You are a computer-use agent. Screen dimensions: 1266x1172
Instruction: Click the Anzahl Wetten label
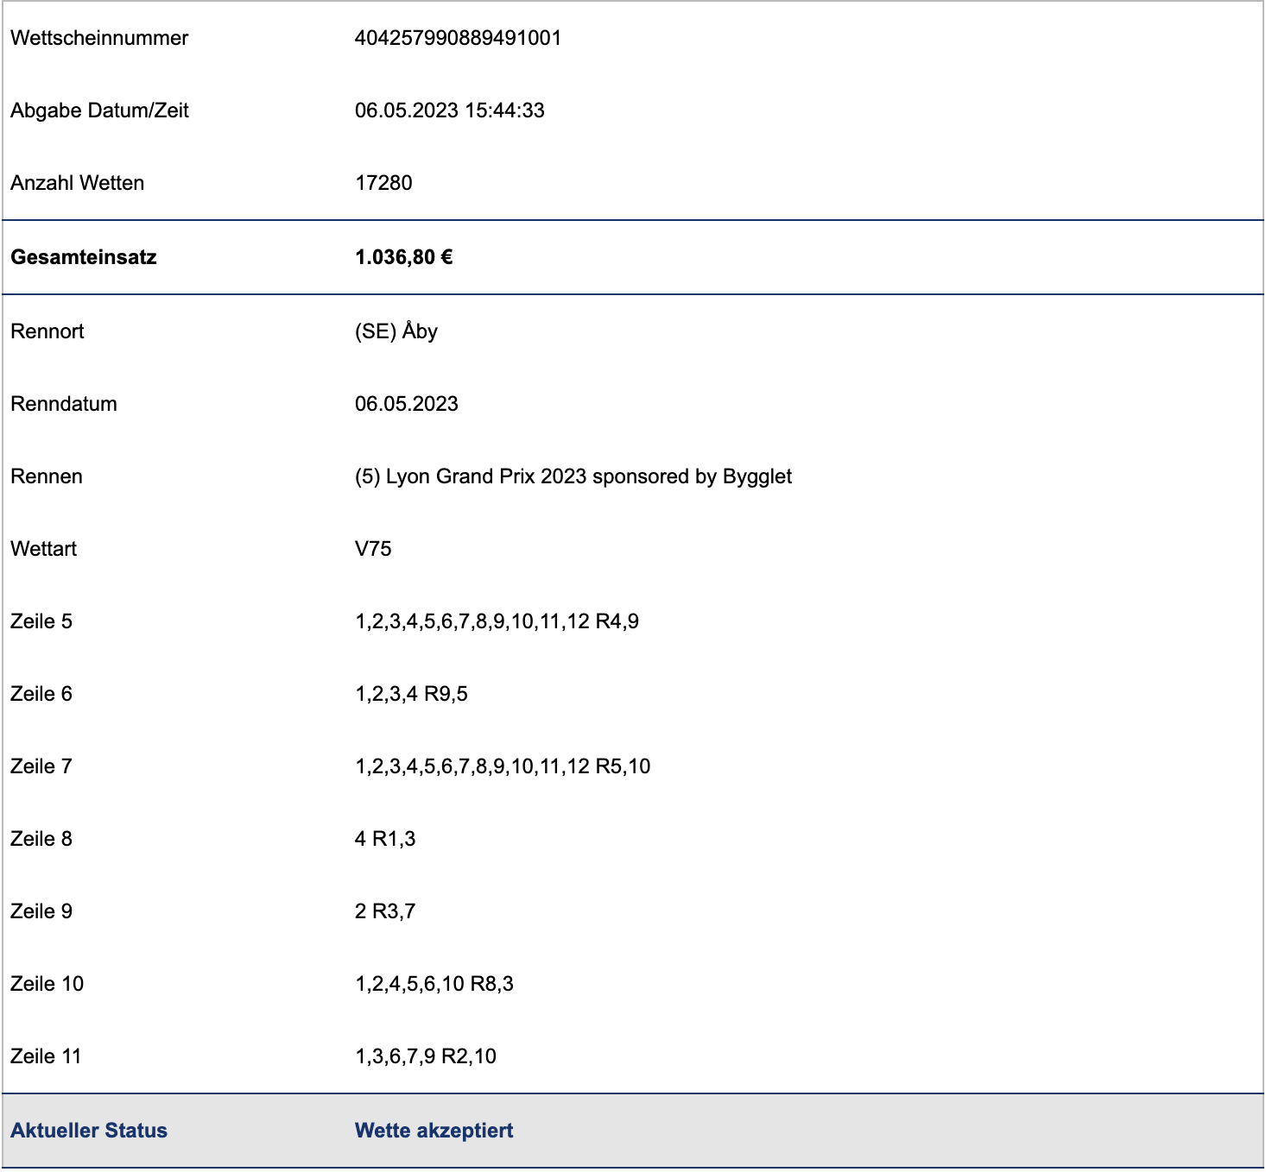tap(78, 183)
